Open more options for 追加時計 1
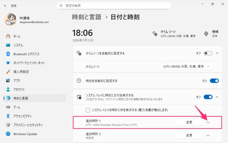This screenshot has width=228, height=143. 208,122
